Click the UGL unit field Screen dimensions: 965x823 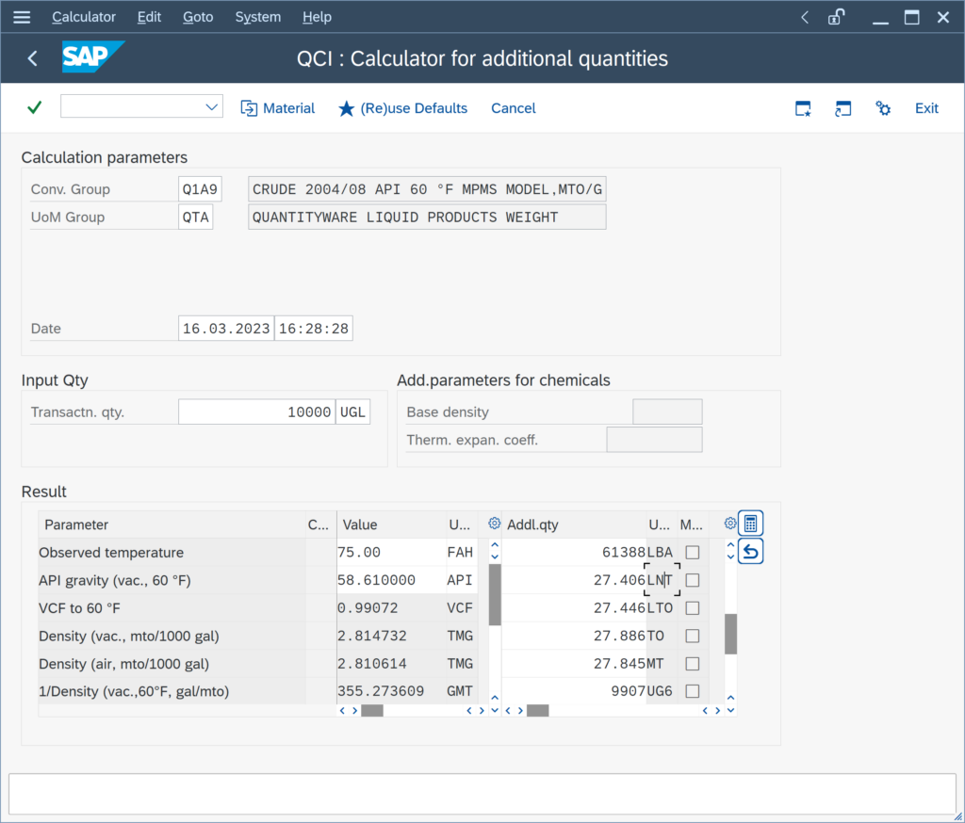(352, 412)
